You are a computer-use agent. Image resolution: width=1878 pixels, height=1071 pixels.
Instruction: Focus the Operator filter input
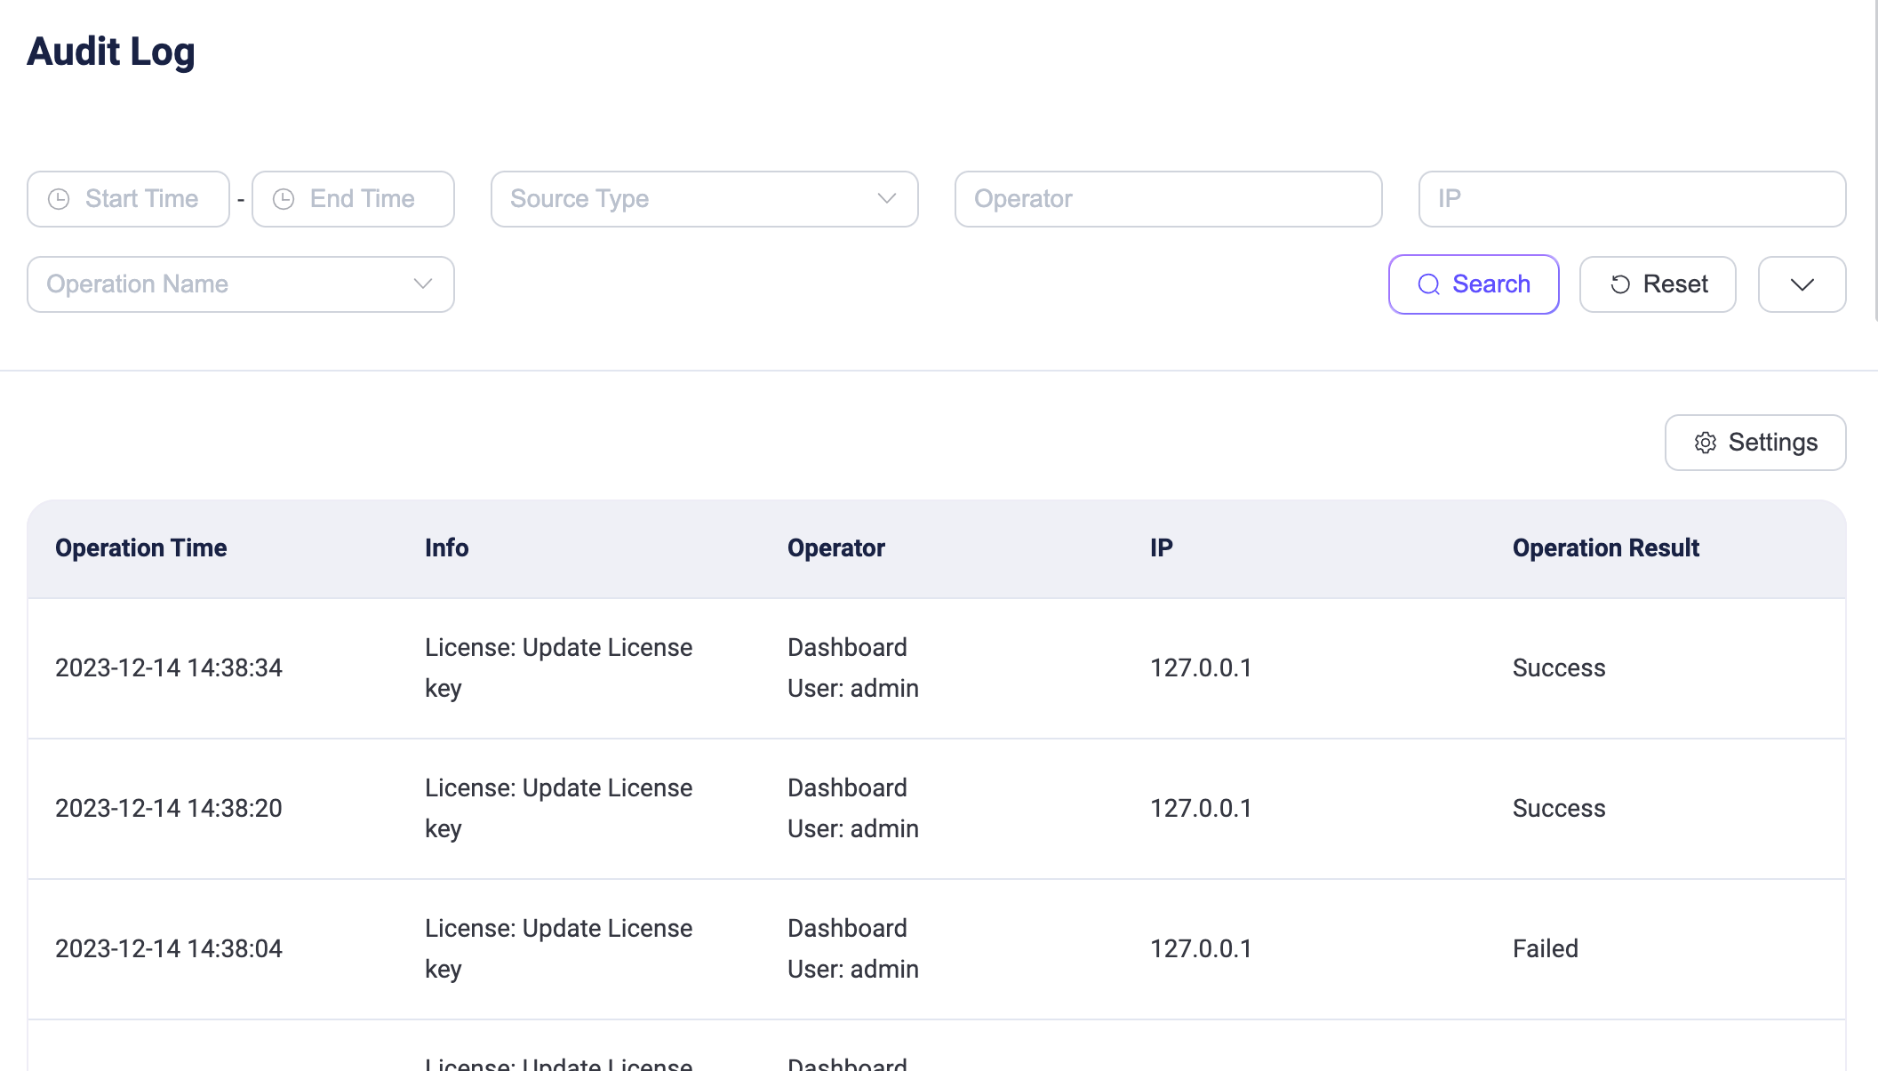pos(1167,199)
